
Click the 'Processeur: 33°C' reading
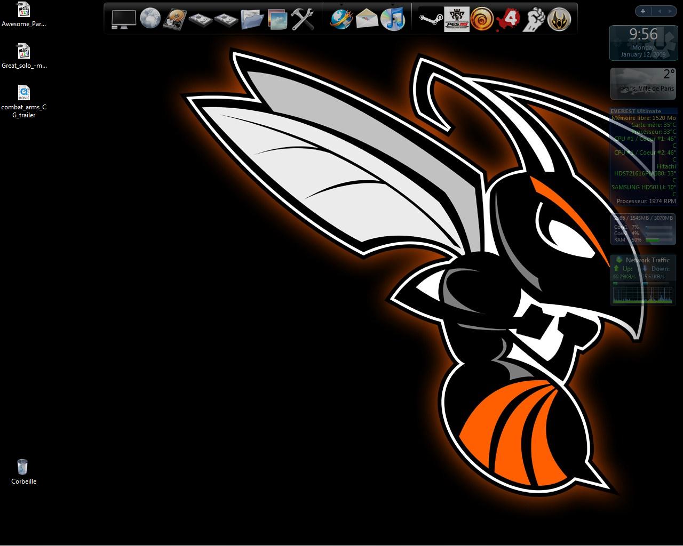coord(653,132)
